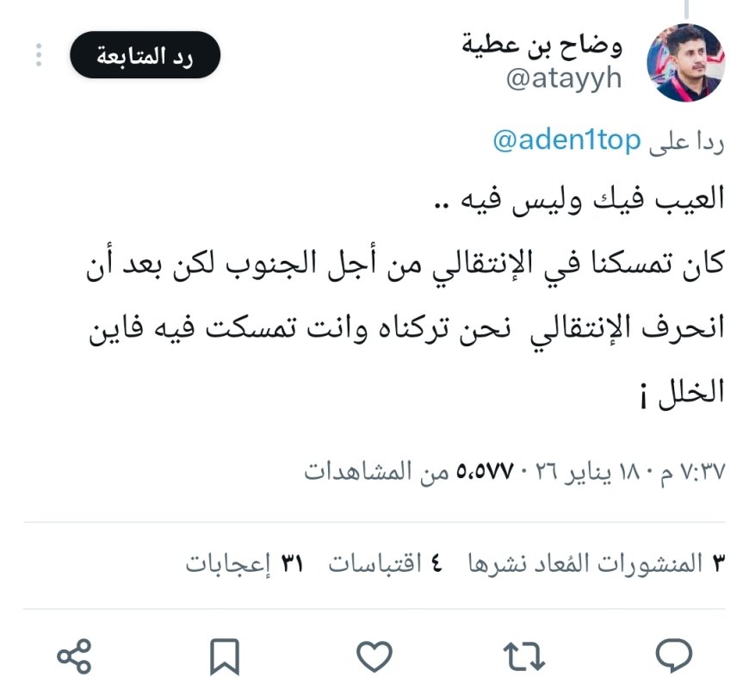This screenshot has width=749, height=696.
Task: Open the @atayyh username handle
Action: click(x=564, y=78)
